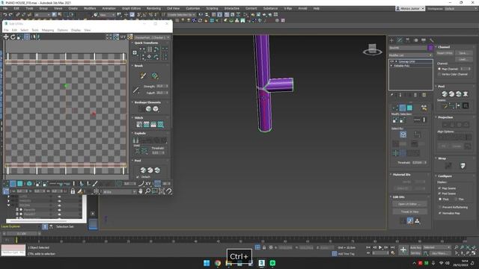Viewport: 479px width, 269px height.
Task: Open the Mapping menu in Edit UVWs
Action: 48,30
